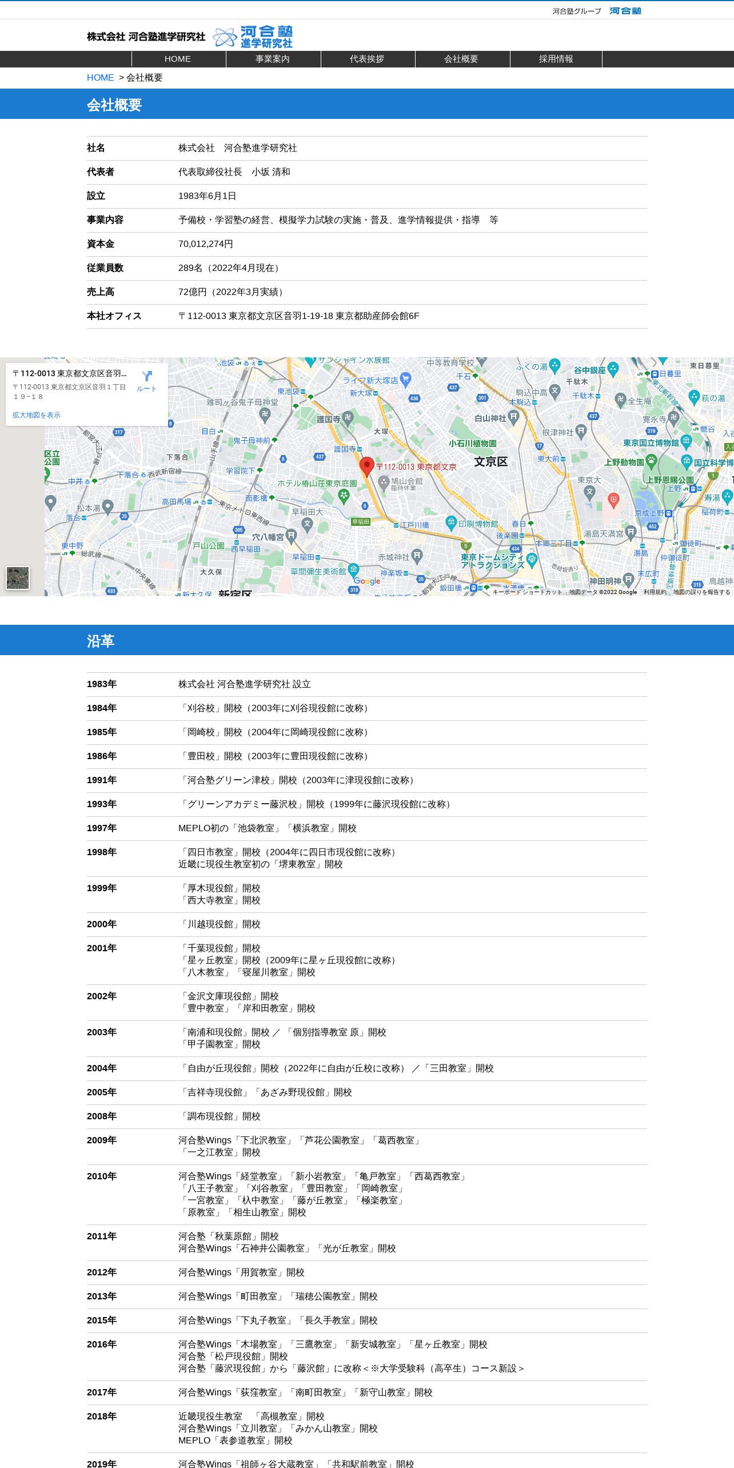Screen dimensions: 734x1468
Task: Open the HOME navigation menu item
Action: point(178,59)
